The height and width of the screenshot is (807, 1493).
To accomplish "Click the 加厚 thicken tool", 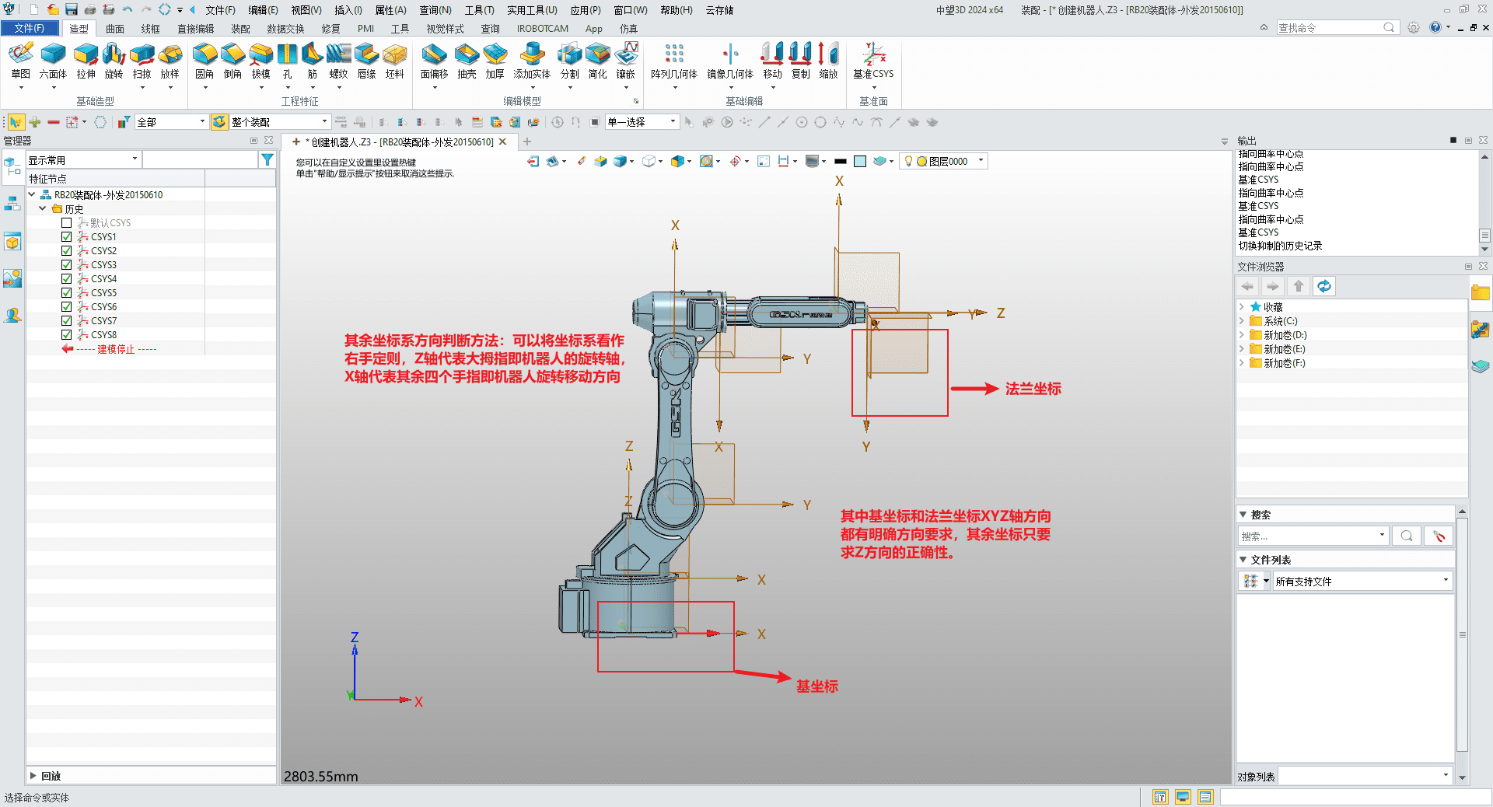I will (x=495, y=61).
